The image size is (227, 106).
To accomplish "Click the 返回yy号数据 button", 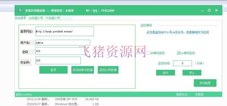I will (108, 70).
